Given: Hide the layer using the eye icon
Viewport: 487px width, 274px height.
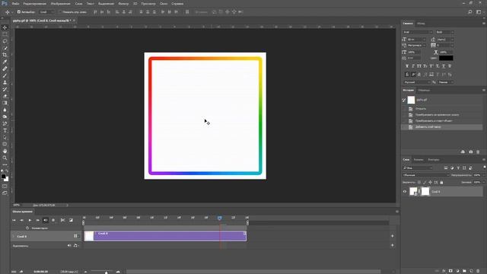Looking at the screenshot, I should [405, 192].
